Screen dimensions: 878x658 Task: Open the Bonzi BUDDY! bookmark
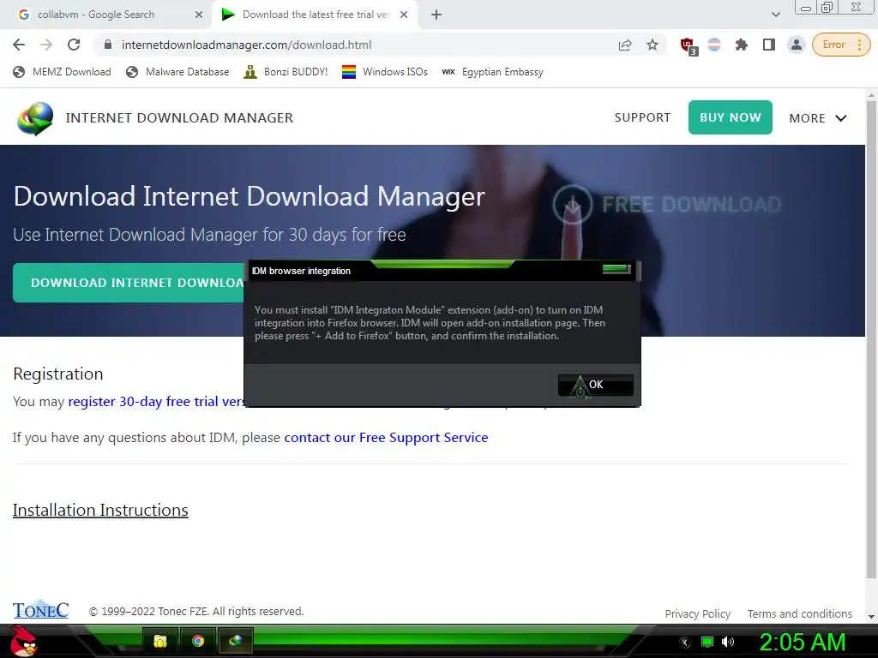[286, 72]
